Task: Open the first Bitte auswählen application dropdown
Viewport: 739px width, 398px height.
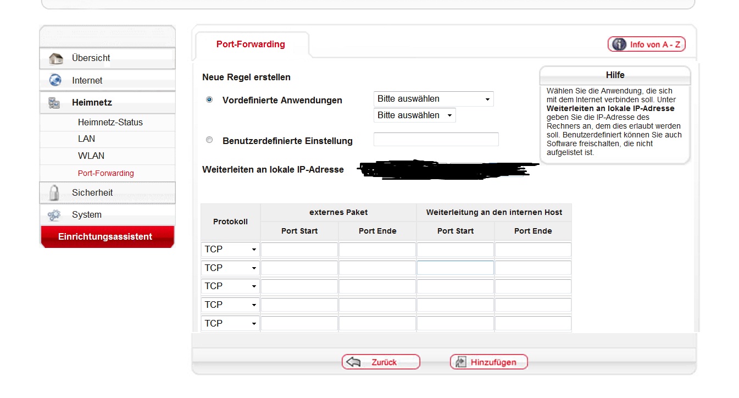Action: click(434, 99)
